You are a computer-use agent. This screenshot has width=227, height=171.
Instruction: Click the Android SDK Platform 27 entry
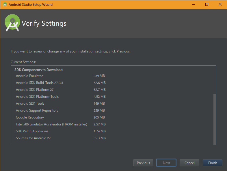35,90
